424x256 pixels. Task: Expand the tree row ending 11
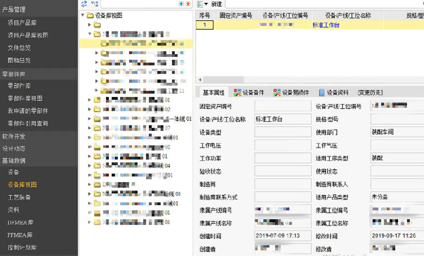pyautogui.click(x=96, y=90)
